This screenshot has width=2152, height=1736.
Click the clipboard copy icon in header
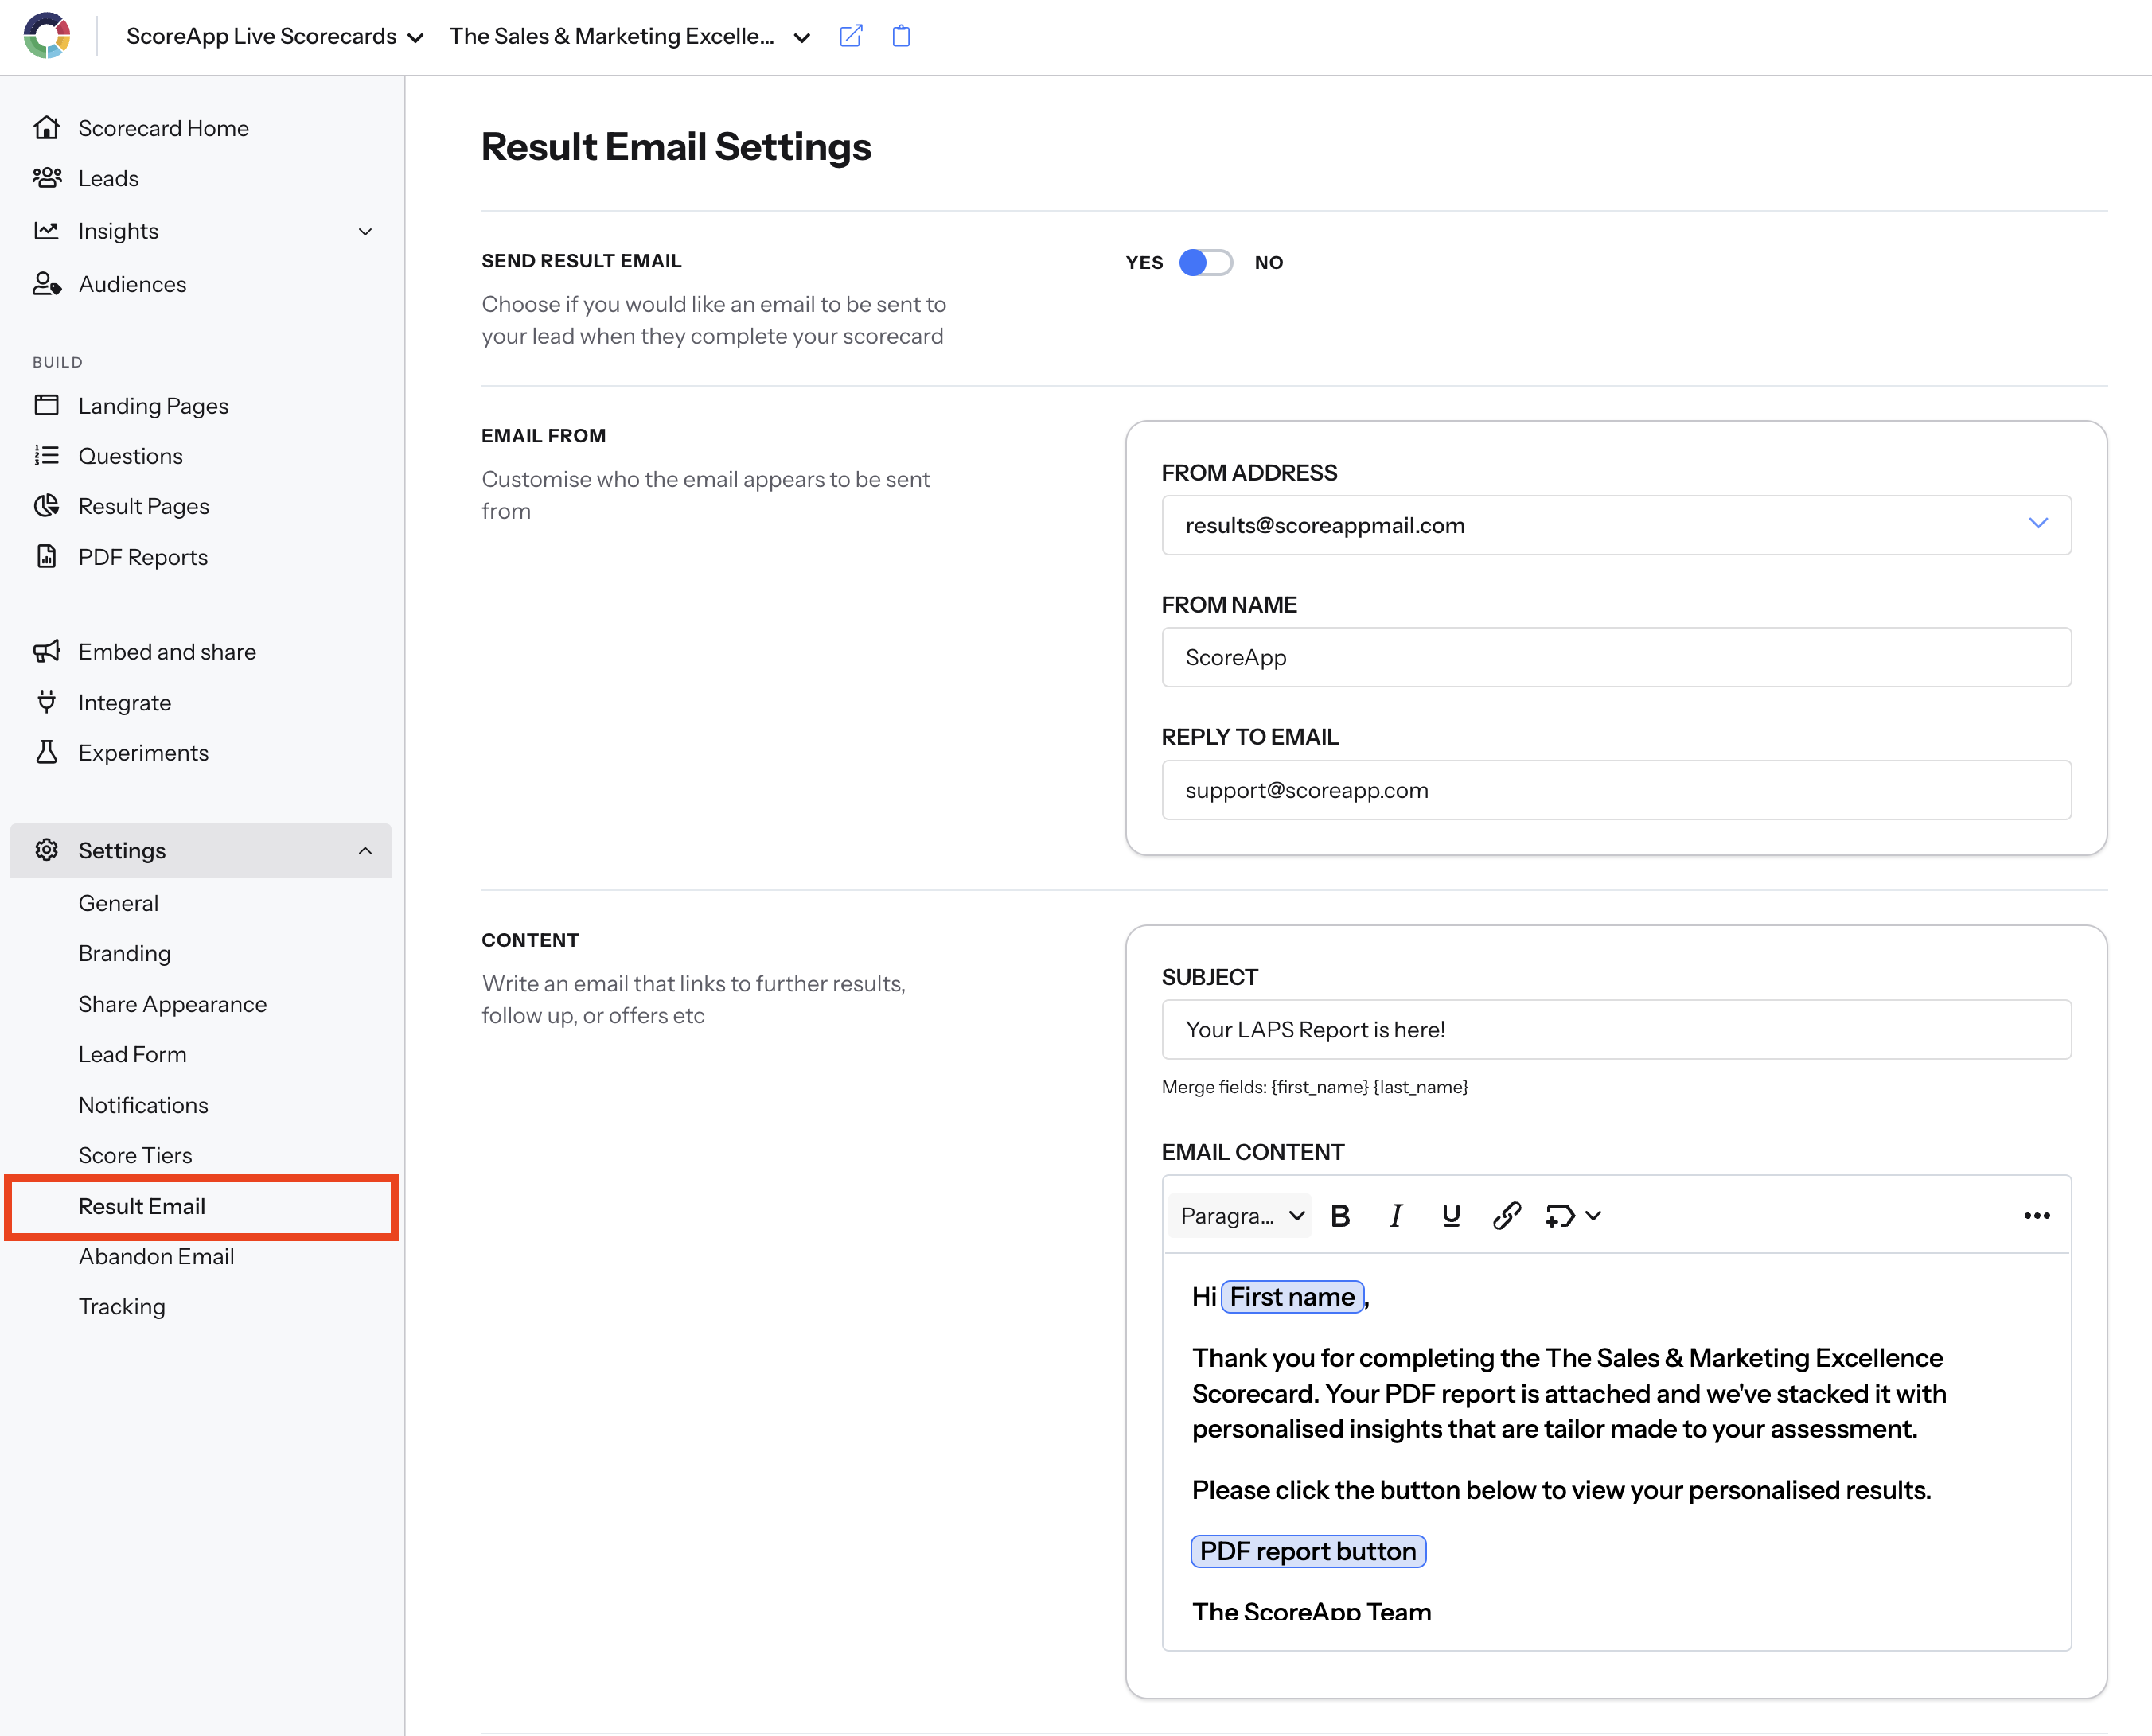(x=900, y=36)
